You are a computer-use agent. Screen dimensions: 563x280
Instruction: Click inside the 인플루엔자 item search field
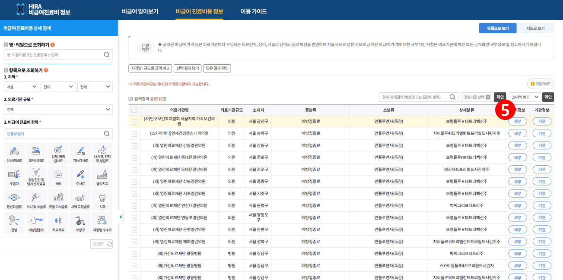[52, 133]
